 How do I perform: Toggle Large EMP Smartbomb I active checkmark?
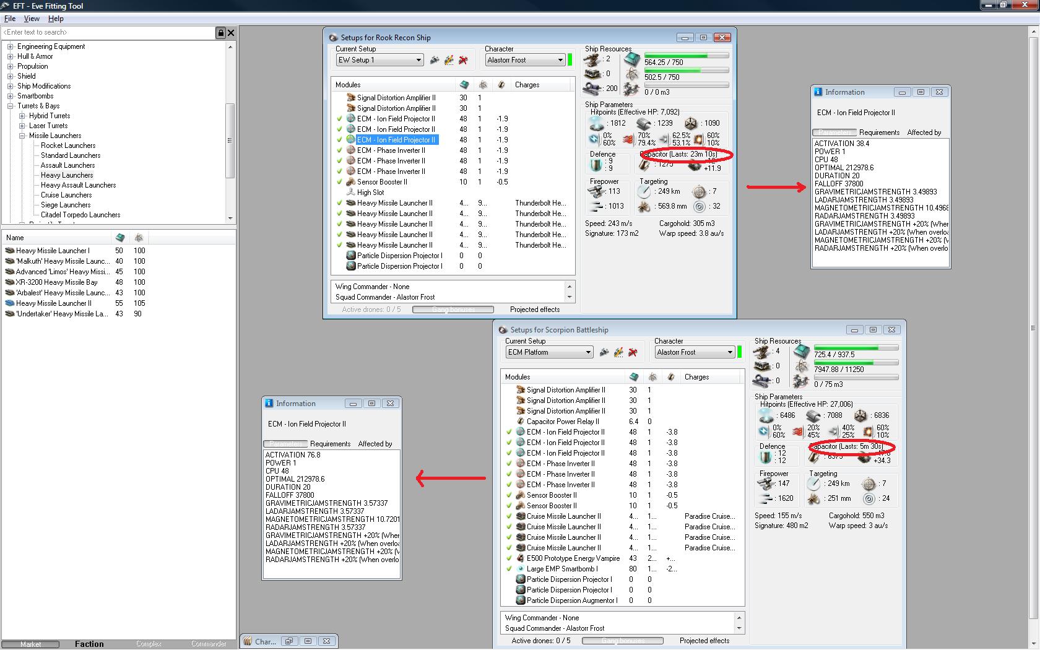pyautogui.click(x=509, y=569)
